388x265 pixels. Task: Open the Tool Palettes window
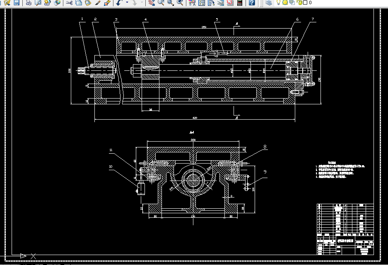tap(211, 3)
